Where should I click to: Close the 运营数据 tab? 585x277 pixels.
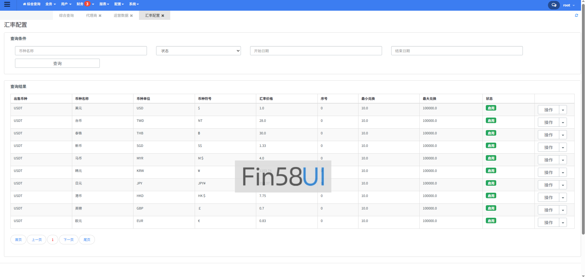click(131, 16)
